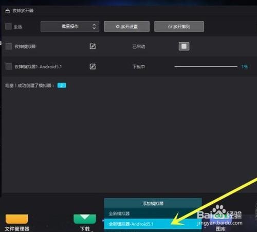Screen dimensions: 257x232
Task: Click the 多开排列 arrange button
Action: pos(179,27)
